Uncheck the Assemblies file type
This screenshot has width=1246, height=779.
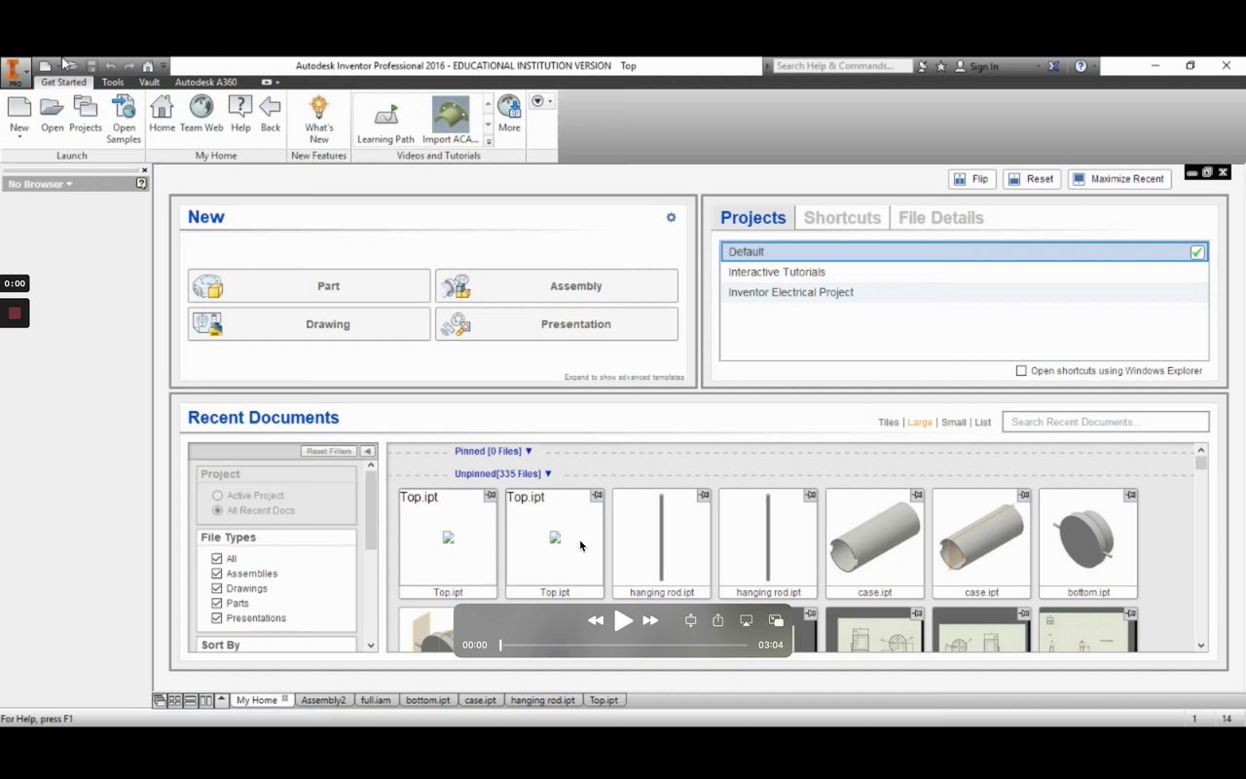click(217, 574)
